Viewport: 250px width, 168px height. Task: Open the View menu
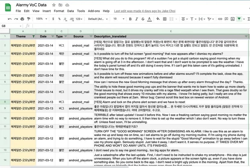pos(36,11)
